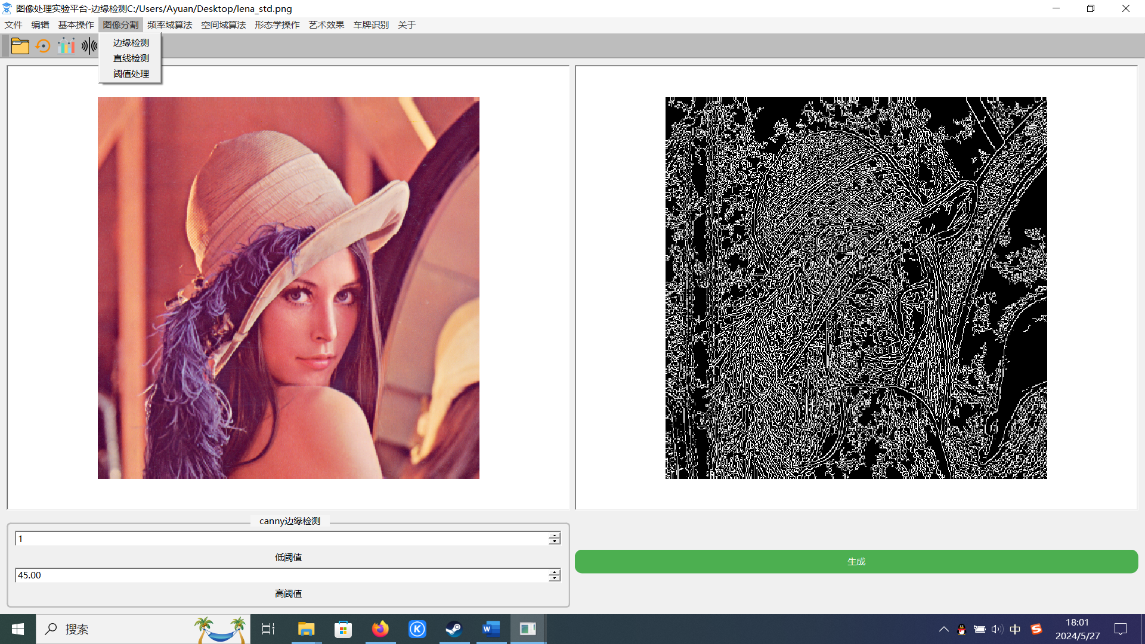Choose 阈值处理 menu entry
This screenshot has width=1145, height=644.
pos(131,74)
